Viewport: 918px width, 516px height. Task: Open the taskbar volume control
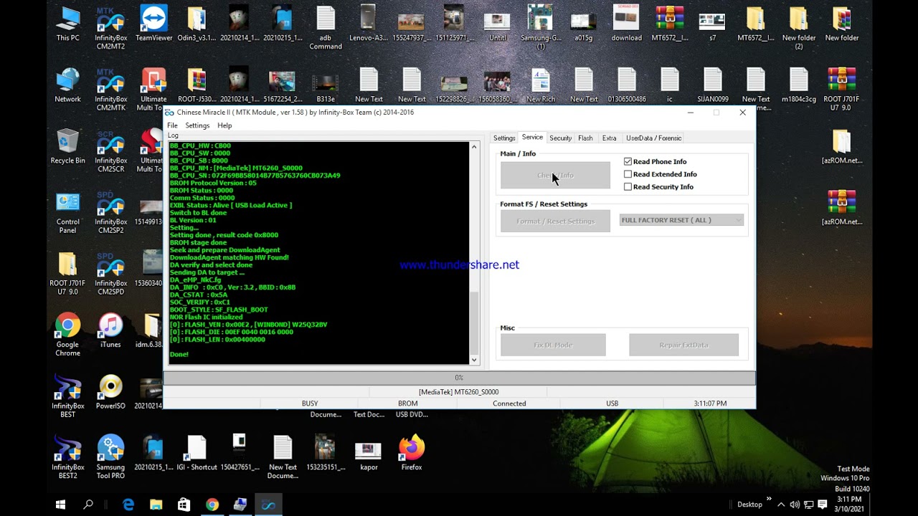[795, 505]
